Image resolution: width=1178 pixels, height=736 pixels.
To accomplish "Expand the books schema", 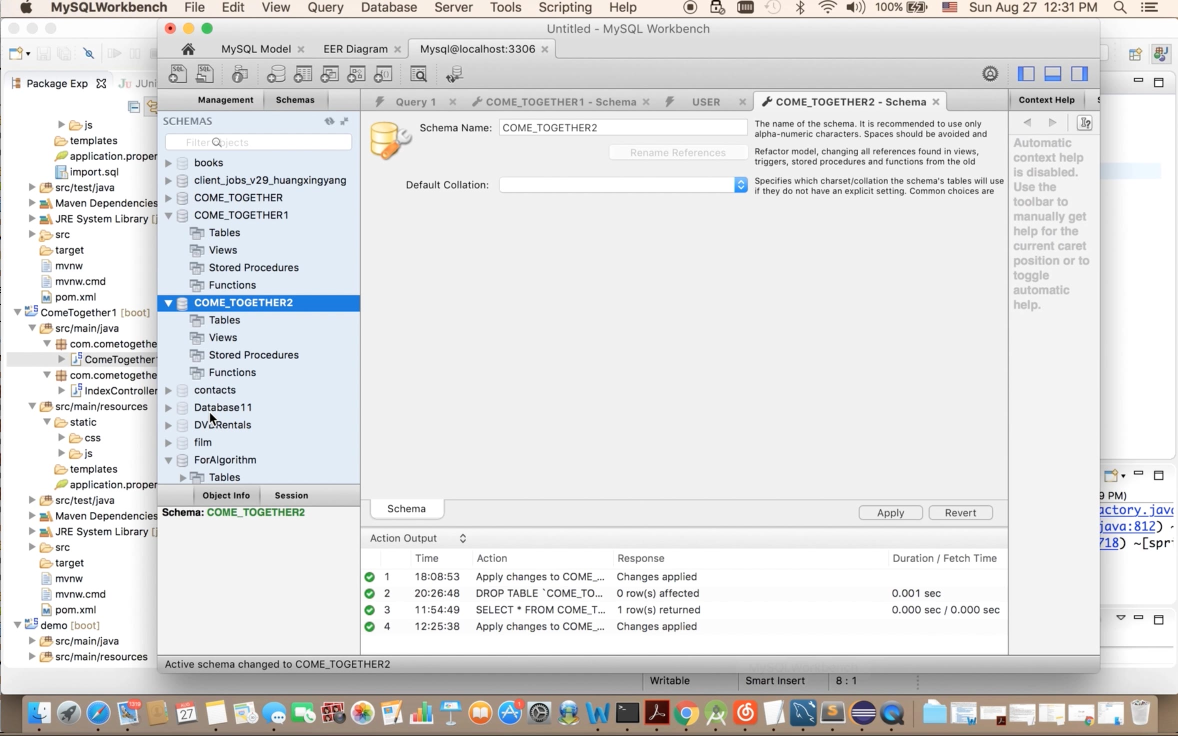I will (168, 163).
